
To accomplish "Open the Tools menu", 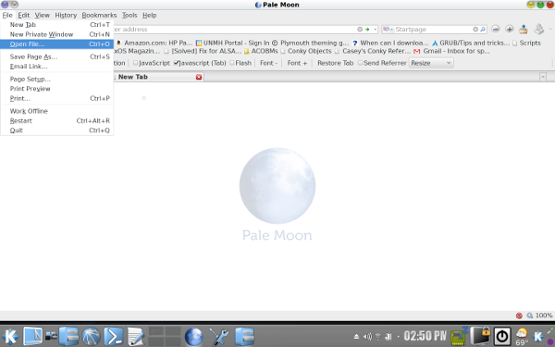I will click(x=129, y=15).
